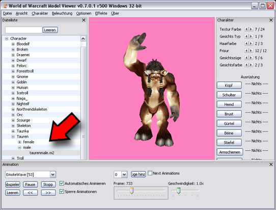276x210 pixels.
Task: Click the Beine equipment button
Action: (229, 133)
